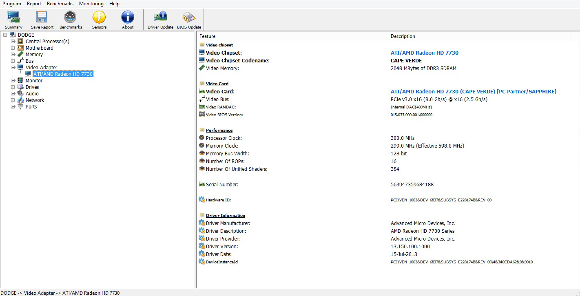
Task: Select the Memory Bus Width value 128-bit
Action: coord(399,153)
